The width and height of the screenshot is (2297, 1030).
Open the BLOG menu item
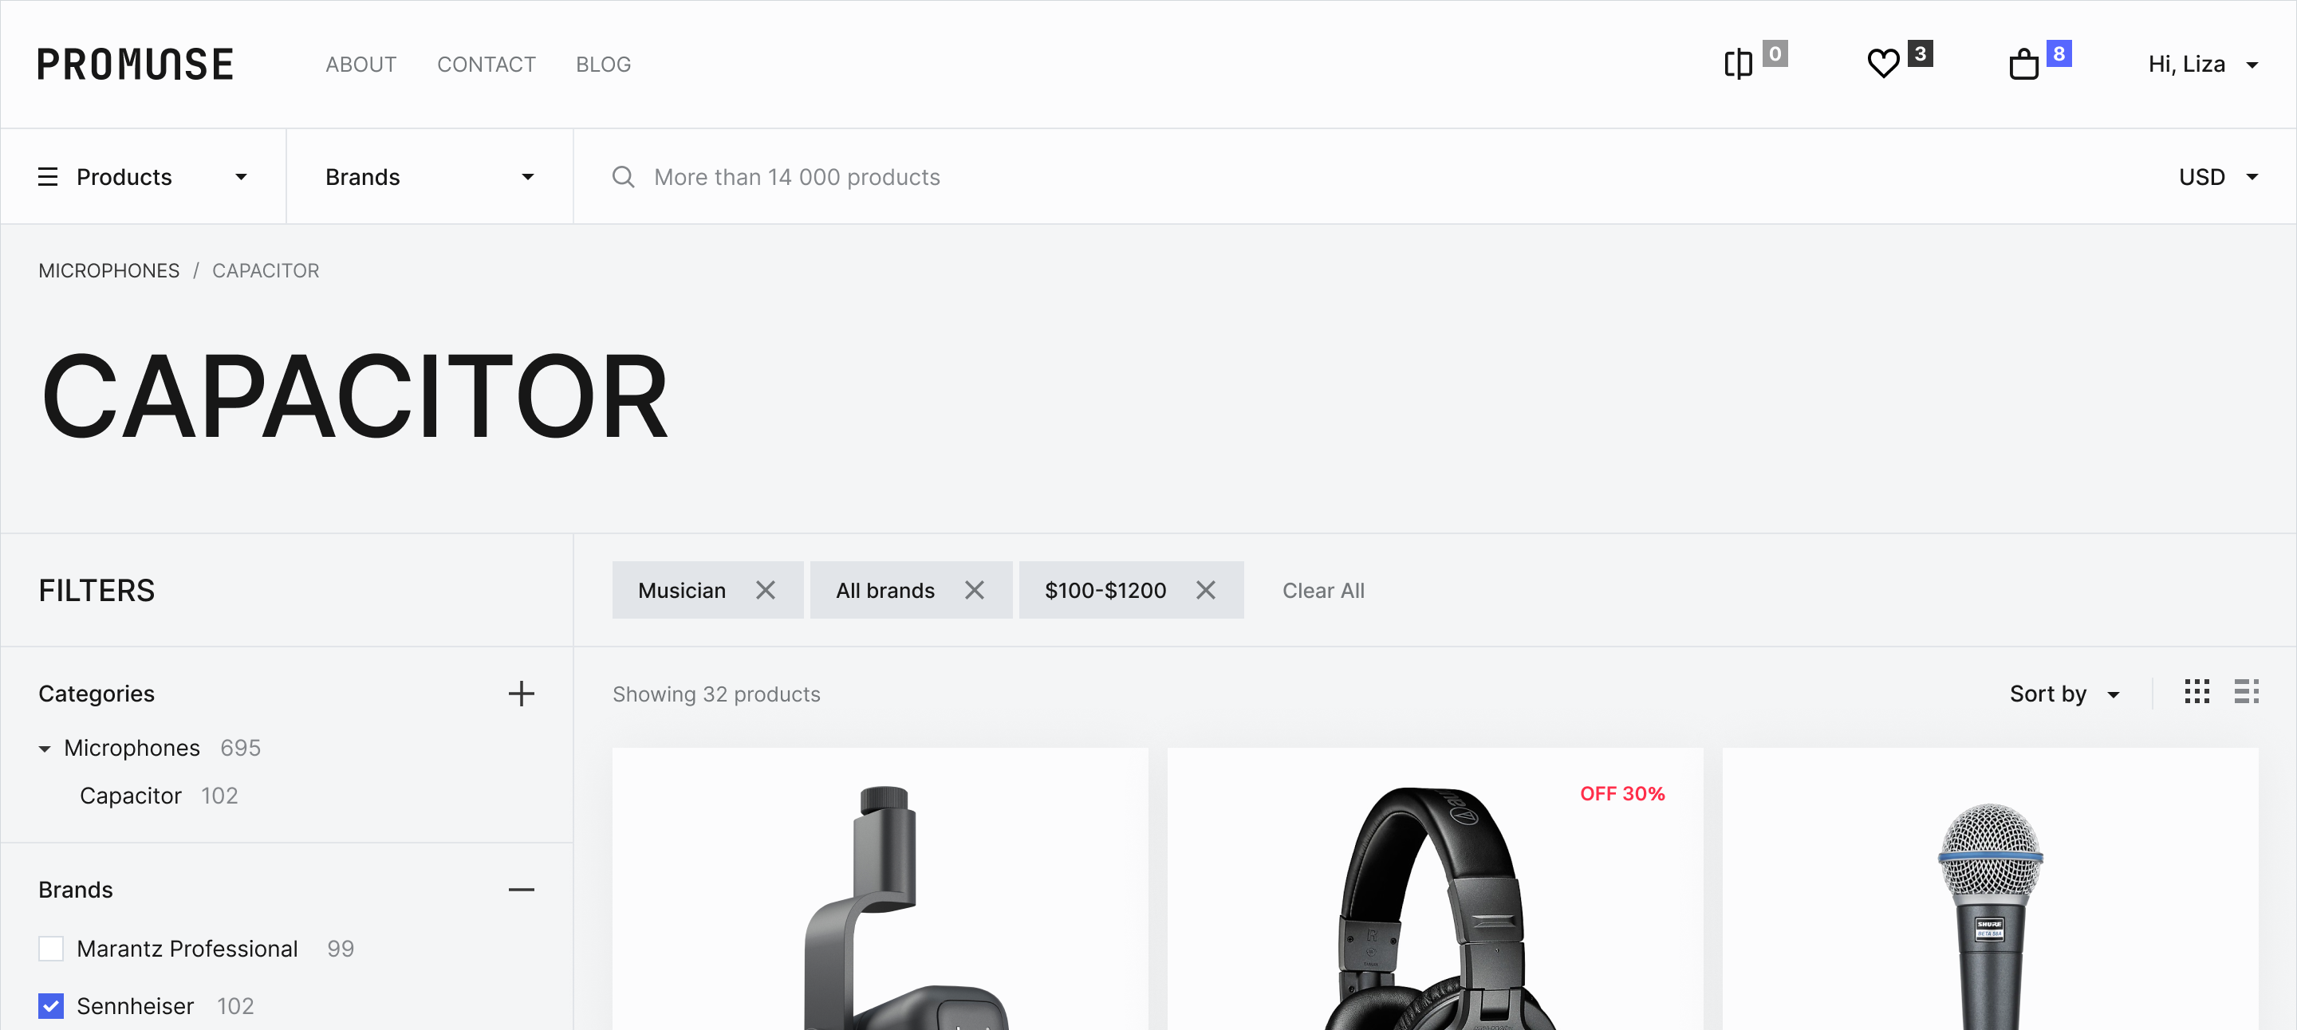click(603, 64)
